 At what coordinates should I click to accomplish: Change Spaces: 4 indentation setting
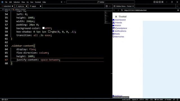pyautogui.click(x=135, y=100)
